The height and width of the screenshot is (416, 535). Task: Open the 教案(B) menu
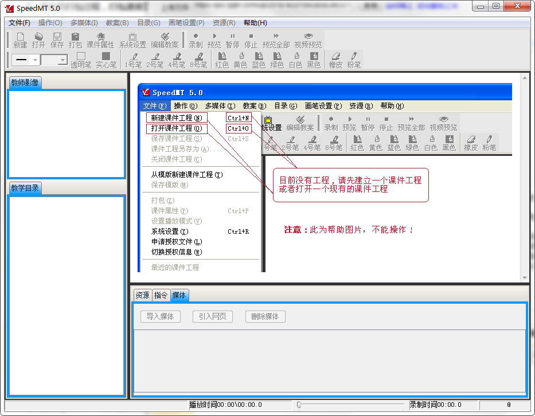[118, 23]
